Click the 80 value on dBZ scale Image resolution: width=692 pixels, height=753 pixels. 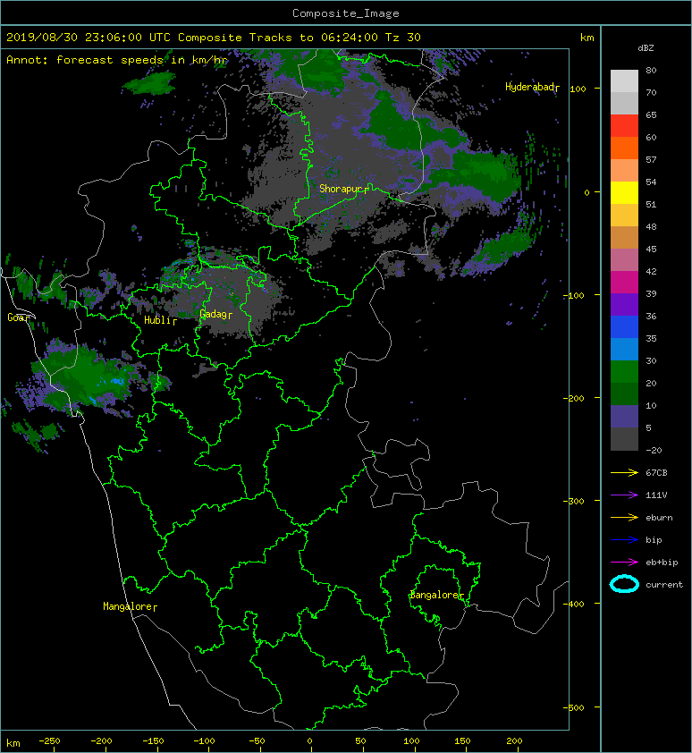point(651,70)
